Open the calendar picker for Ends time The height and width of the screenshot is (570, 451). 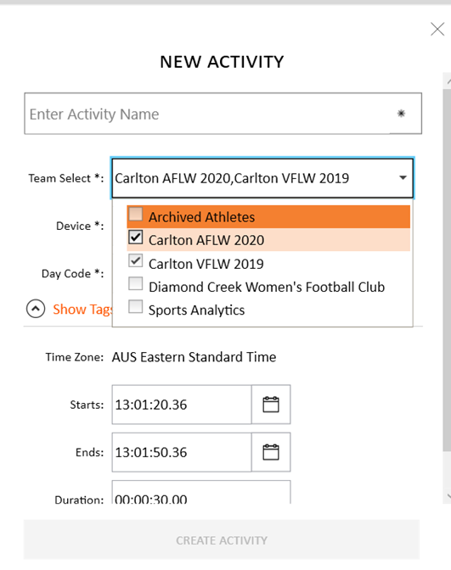click(x=271, y=452)
